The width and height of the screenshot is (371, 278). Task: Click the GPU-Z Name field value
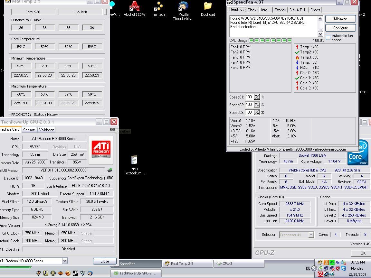pos(54,139)
